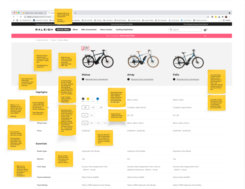
Task: Open the Leeslijst reading list
Action: coord(226,20)
